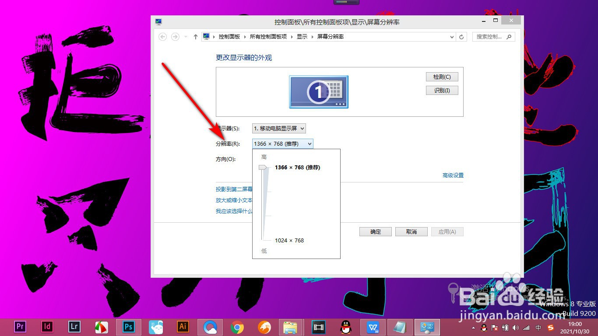
Task: Open QQ from the system tray
Action: 484,327
